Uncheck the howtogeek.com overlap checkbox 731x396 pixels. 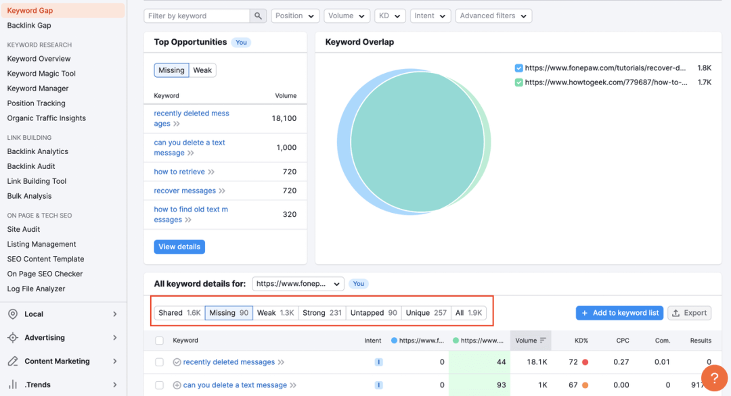pyautogui.click(x=518, y=82)
